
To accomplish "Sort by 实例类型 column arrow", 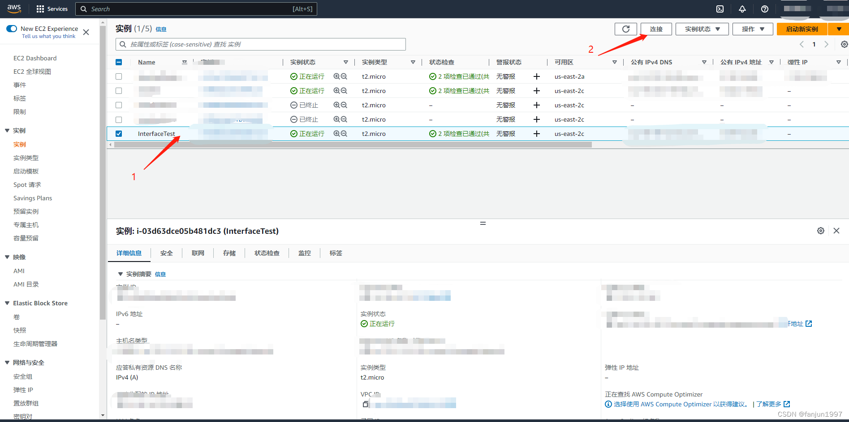I will 413,62.
